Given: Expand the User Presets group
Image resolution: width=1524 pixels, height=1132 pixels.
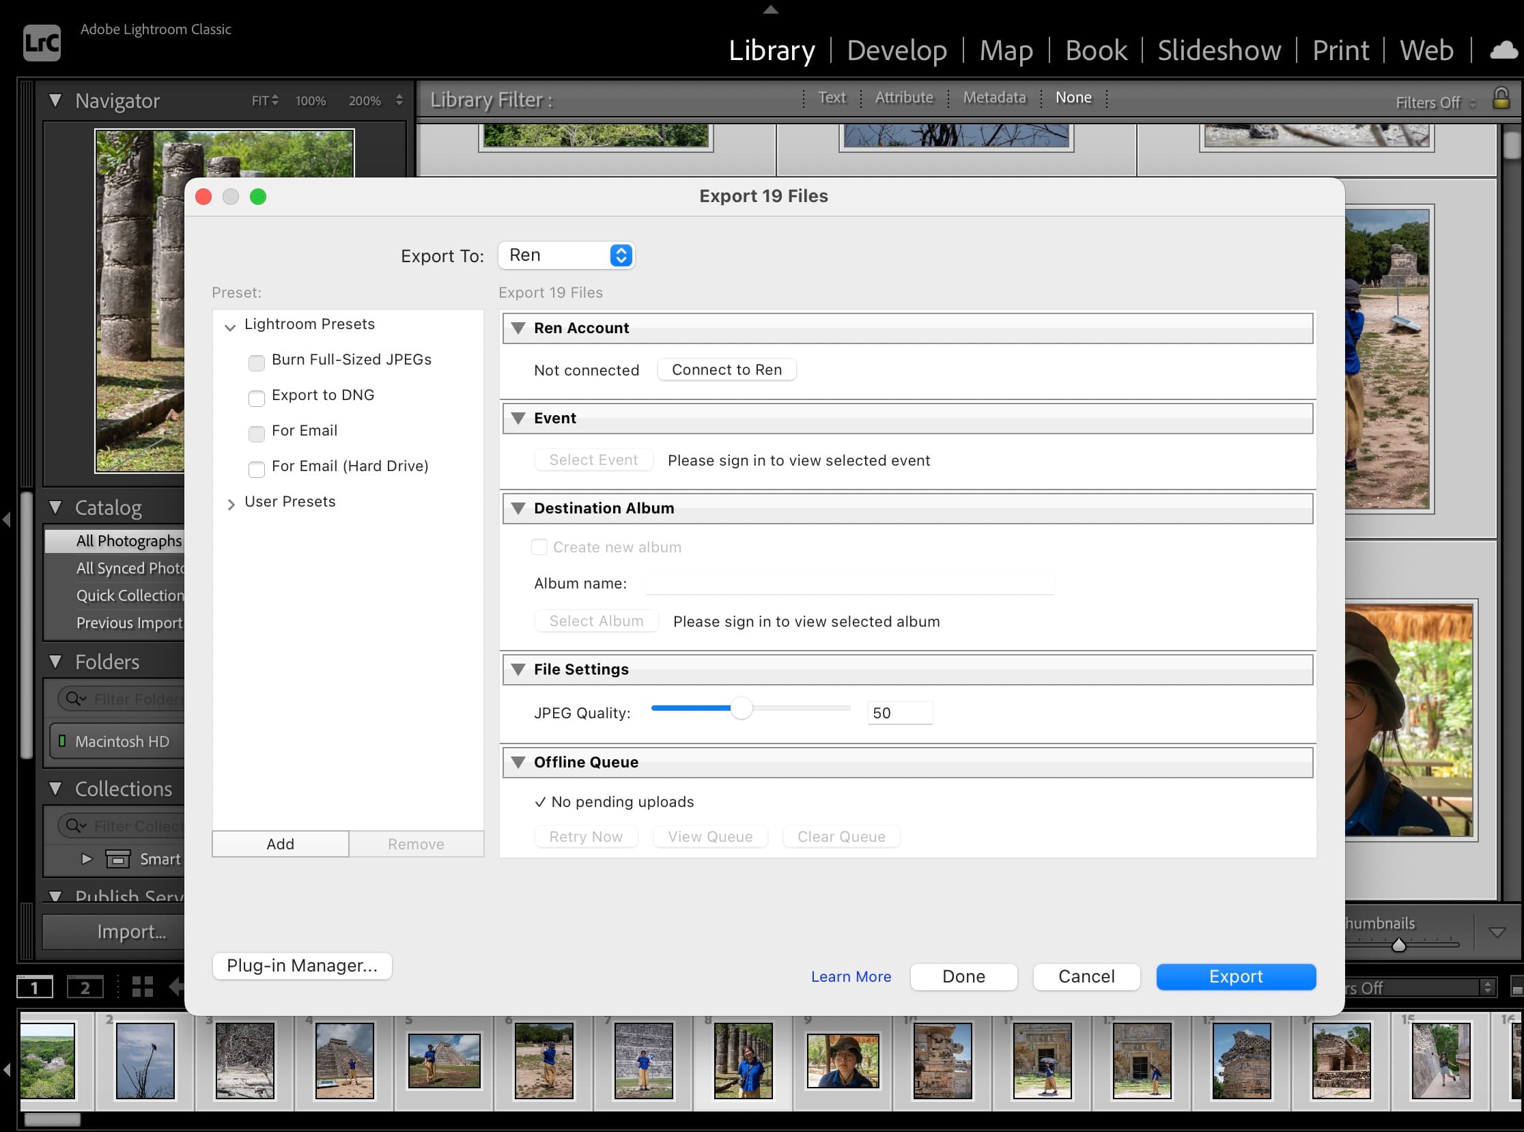Looking at the screenshot, I should pyautogui.click(x=231, y=505).
